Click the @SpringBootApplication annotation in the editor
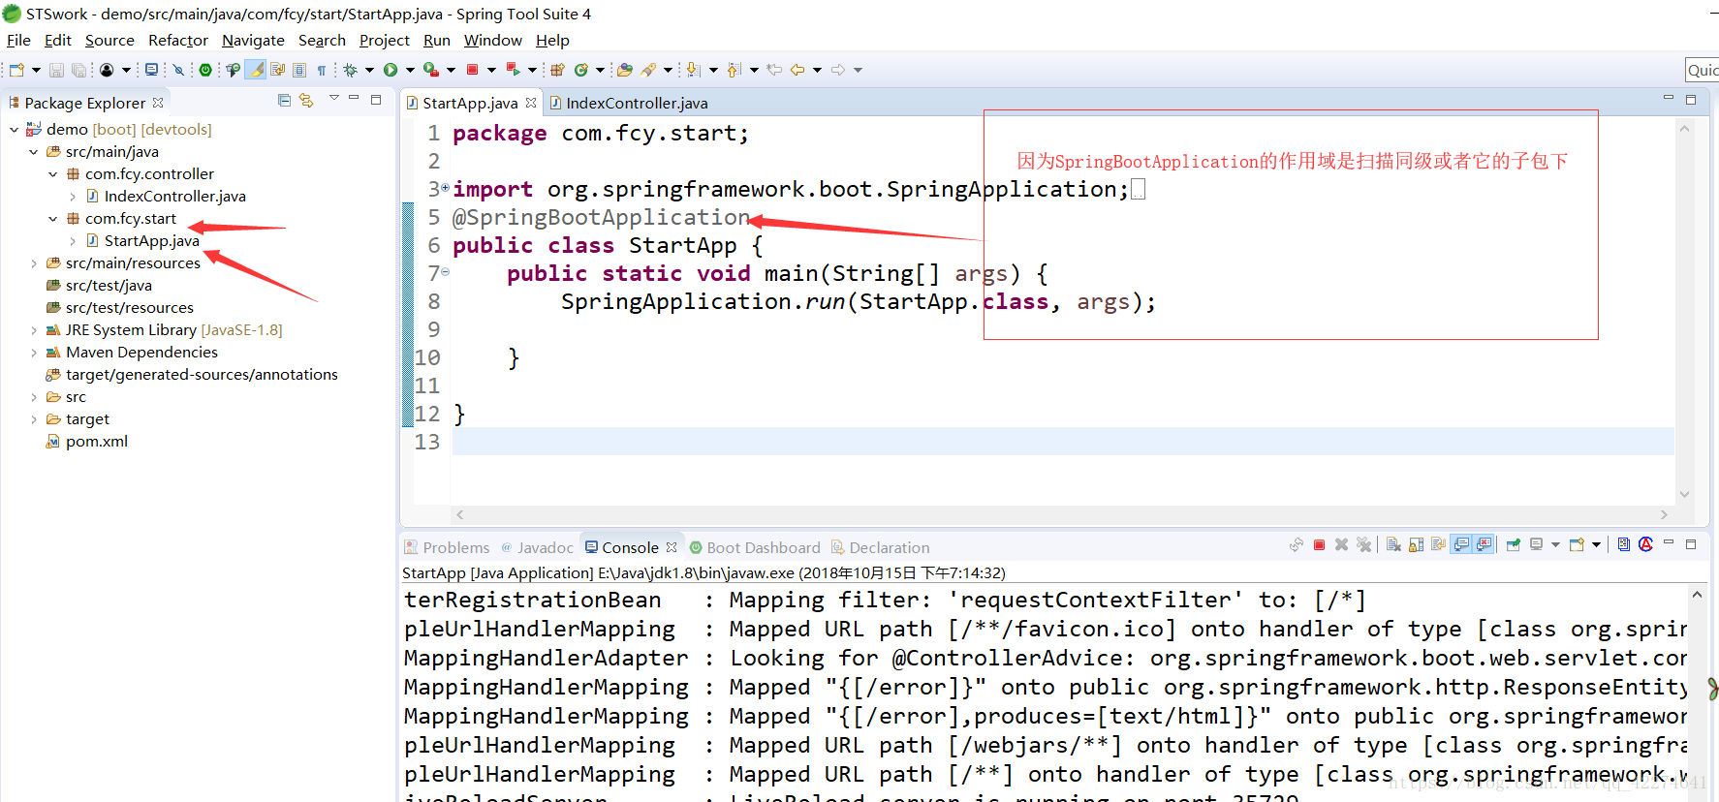 coord(601,218)
